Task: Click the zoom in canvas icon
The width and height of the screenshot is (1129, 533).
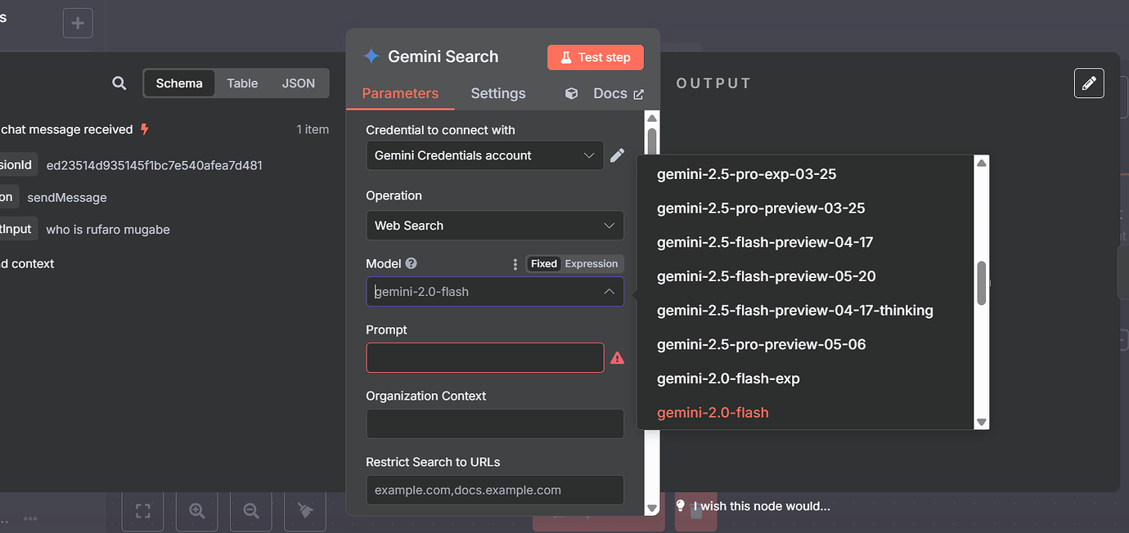Action: [x=197, y=511]
